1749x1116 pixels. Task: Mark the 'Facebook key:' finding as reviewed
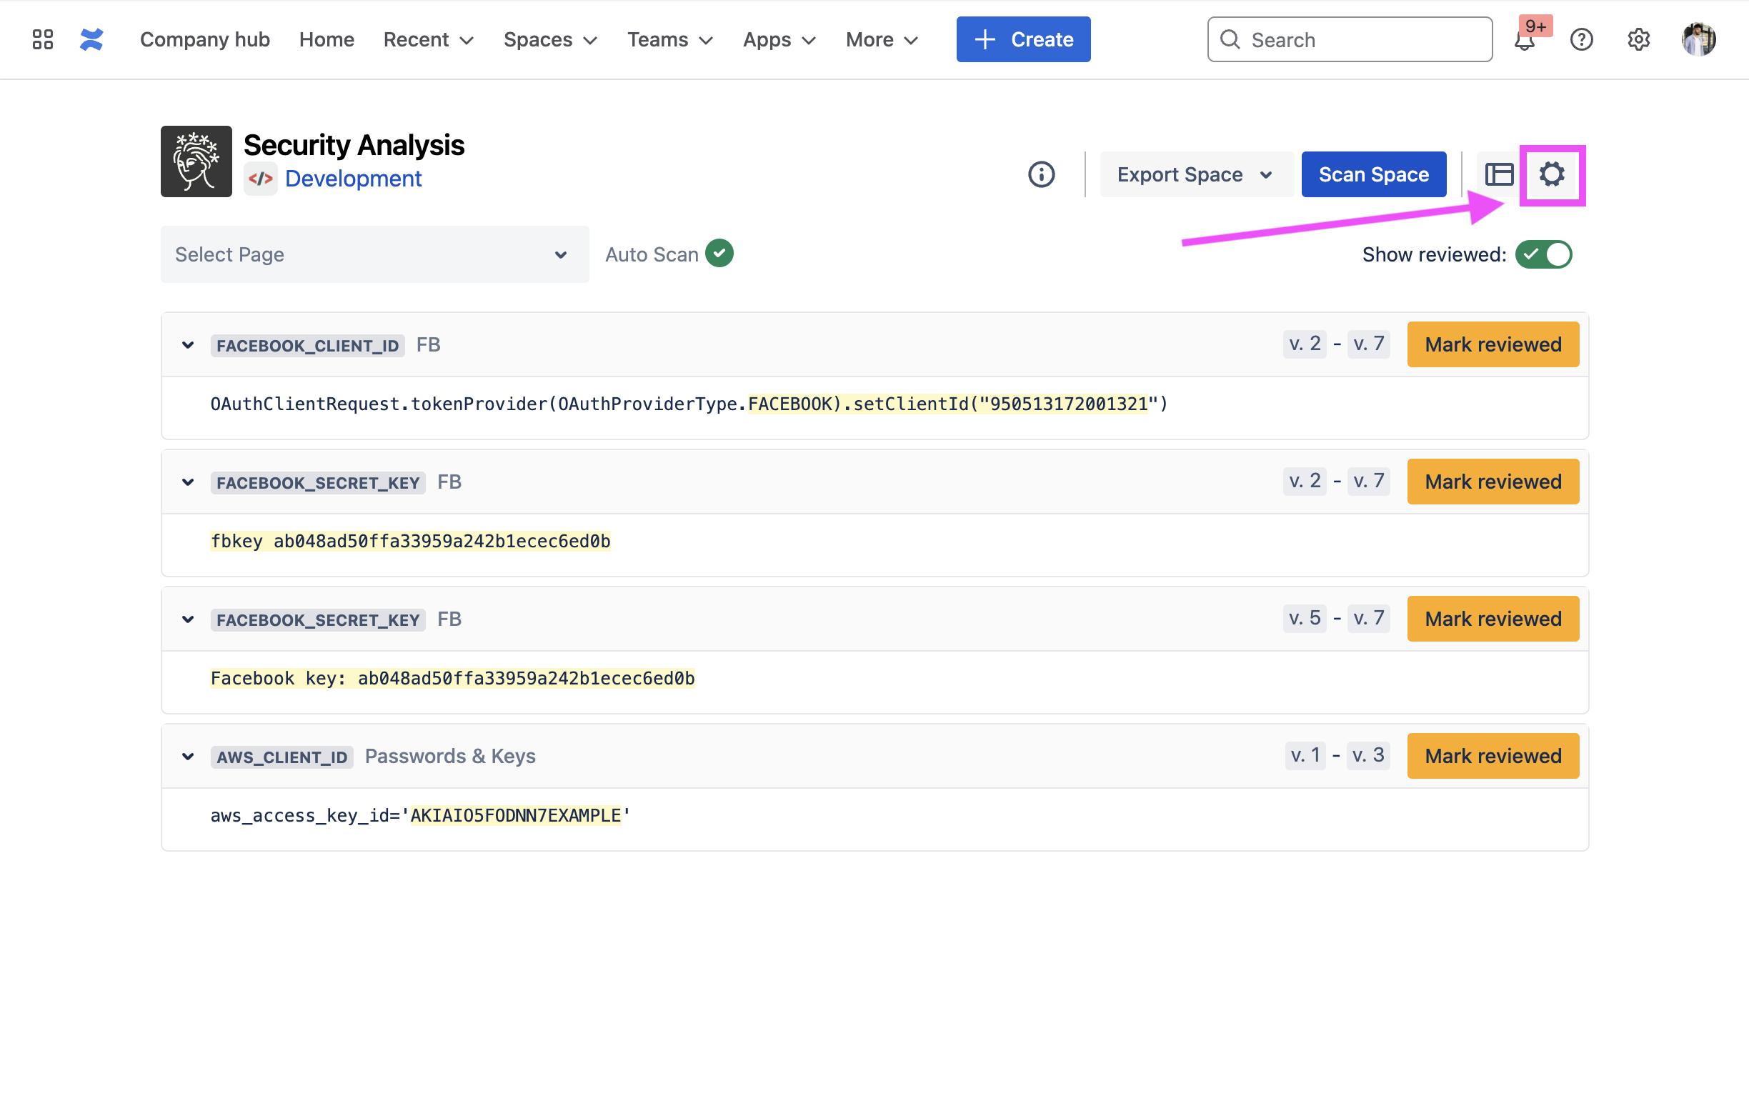pyautogui.click(x=1493, y=619)
